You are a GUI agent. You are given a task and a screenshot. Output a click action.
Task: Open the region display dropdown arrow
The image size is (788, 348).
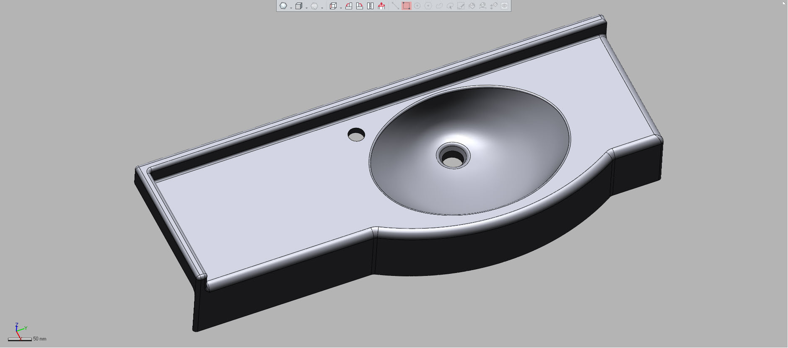point(322,8)
